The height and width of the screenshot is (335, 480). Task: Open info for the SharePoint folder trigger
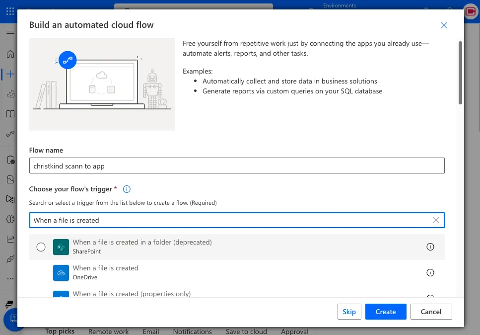click(x=430, y=247)
